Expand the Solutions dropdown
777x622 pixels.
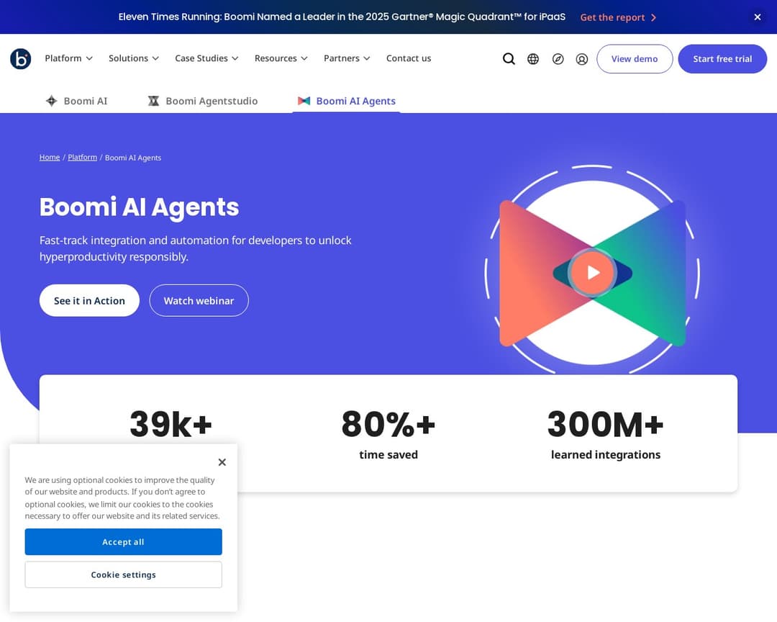(x=133, y=58)
